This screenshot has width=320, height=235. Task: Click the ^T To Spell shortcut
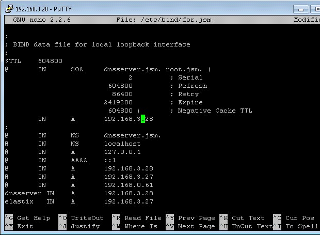(x=296, y=226)
